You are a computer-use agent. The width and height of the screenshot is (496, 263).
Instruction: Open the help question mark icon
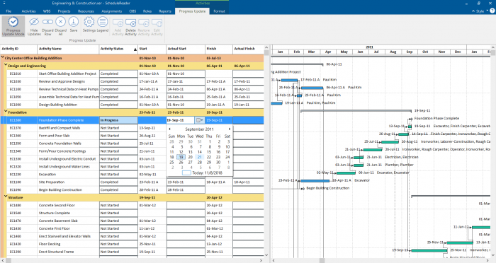492,11
